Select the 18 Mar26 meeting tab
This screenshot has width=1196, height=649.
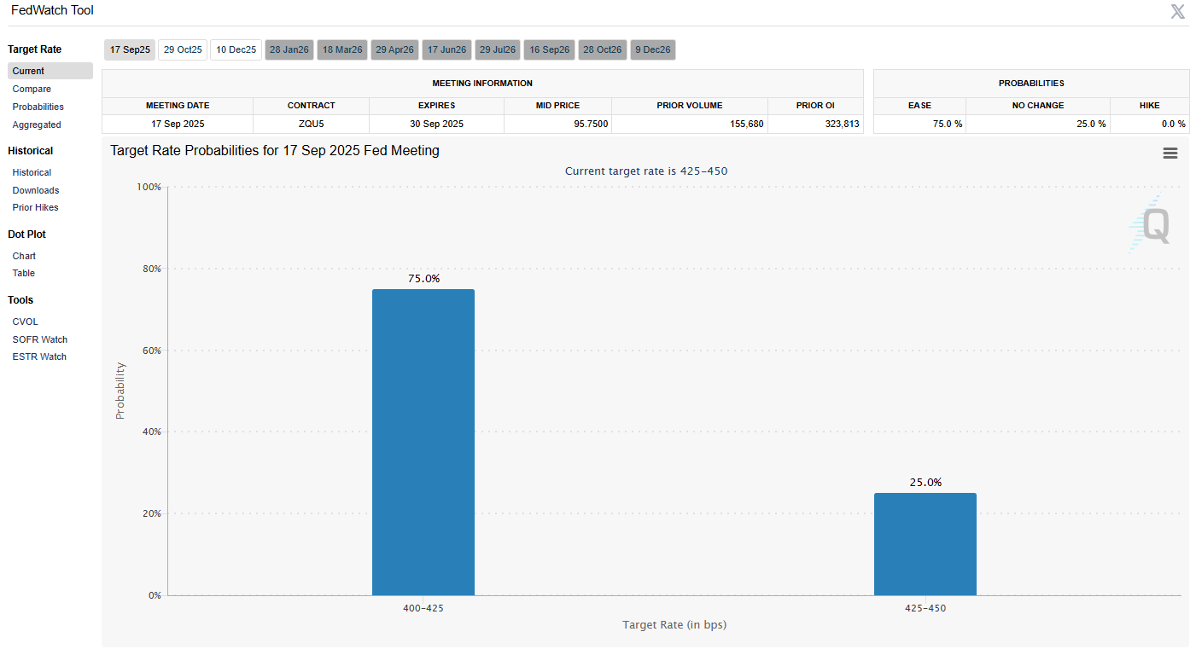[x=342, y=50]
